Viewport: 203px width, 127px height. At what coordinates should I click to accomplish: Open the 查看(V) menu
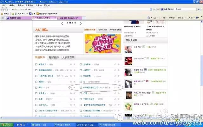click(x=20, y=5)
